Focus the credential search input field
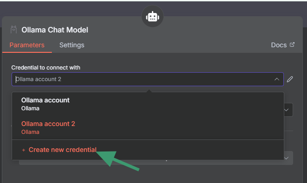The image size is (307, 183). point(144,79)
